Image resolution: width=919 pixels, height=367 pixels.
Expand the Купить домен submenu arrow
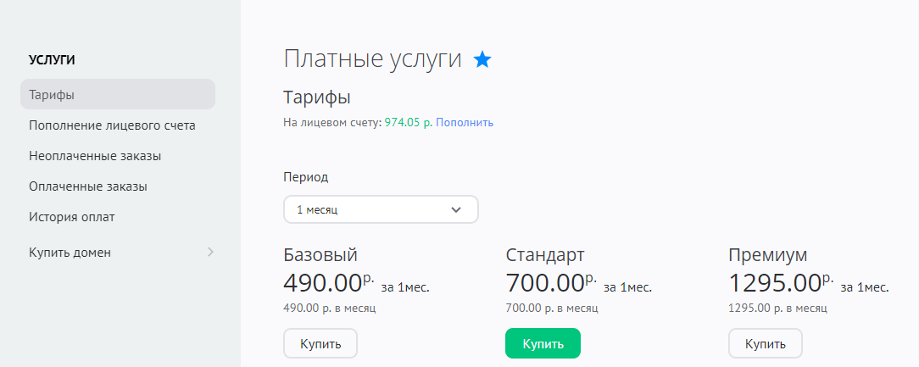click(x=210, y=252)
